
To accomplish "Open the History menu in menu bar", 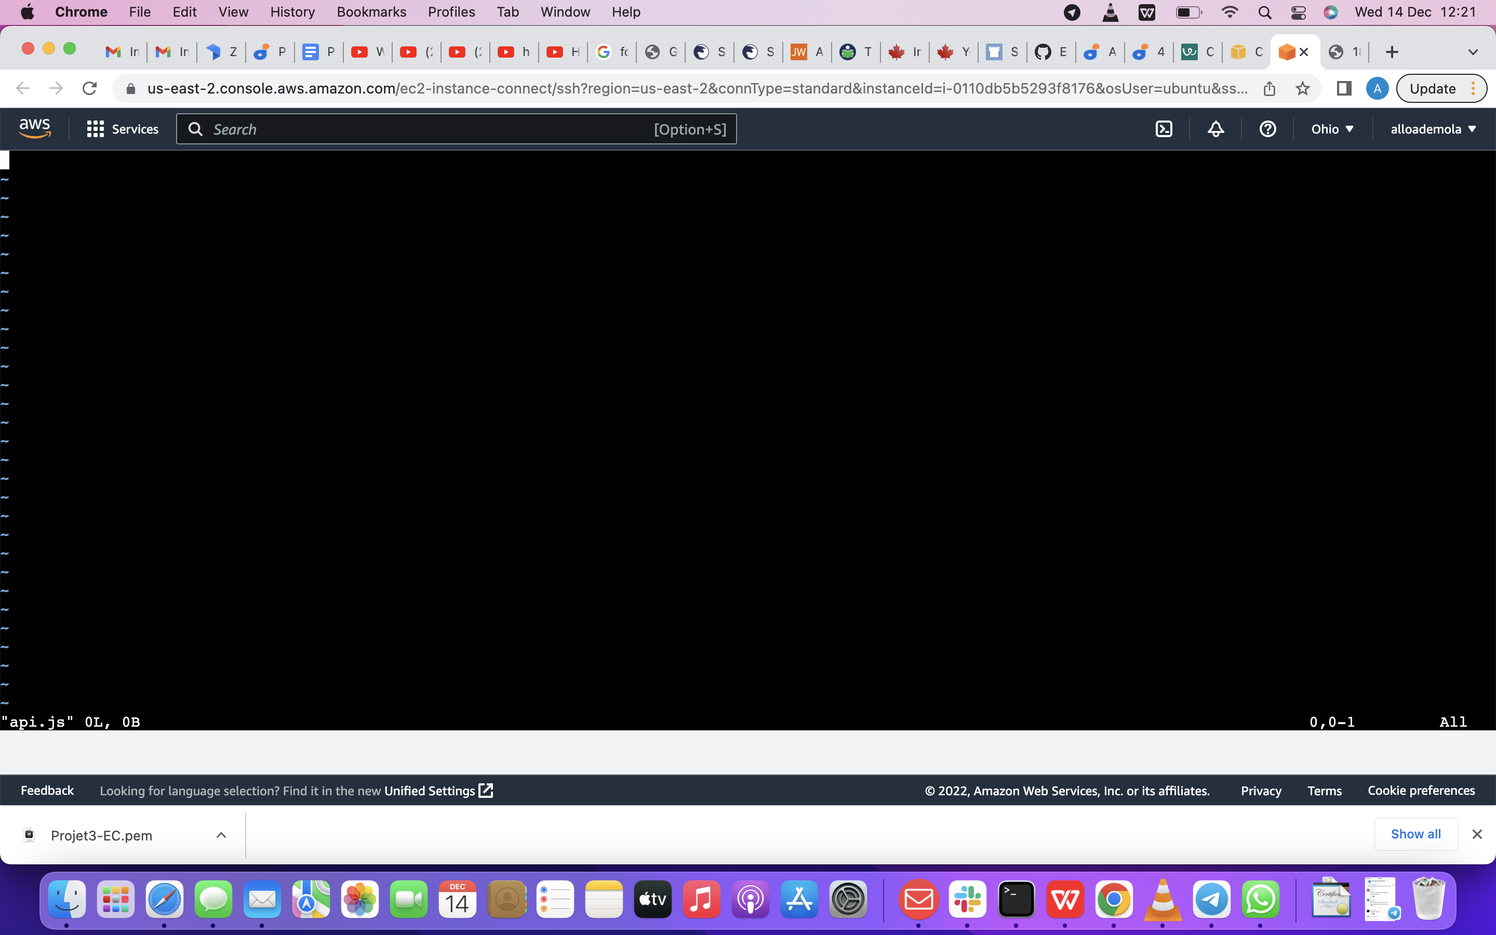I will tap(292, 12).
